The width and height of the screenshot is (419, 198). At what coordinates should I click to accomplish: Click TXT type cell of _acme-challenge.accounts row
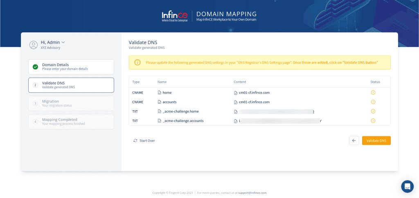point(135,121)
